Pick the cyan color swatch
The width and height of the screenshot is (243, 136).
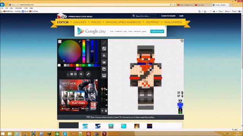pos(90,65)
